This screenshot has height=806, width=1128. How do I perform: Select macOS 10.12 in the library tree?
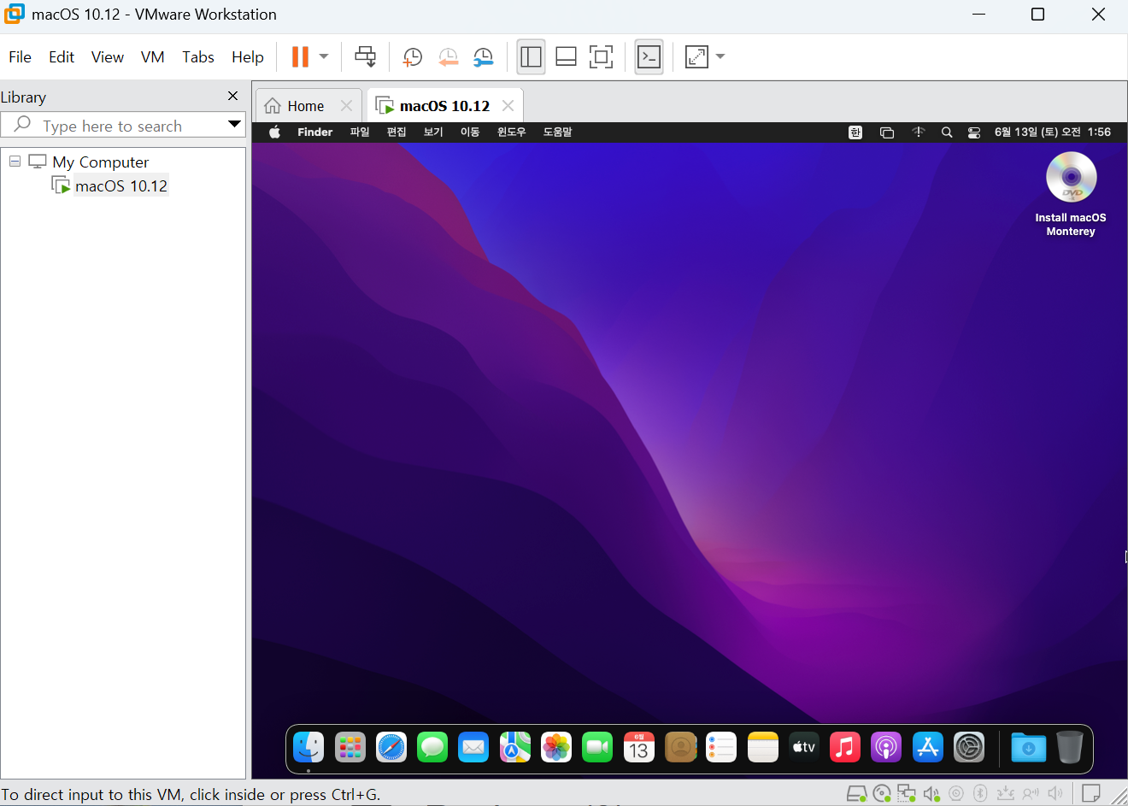pos(121,186)
